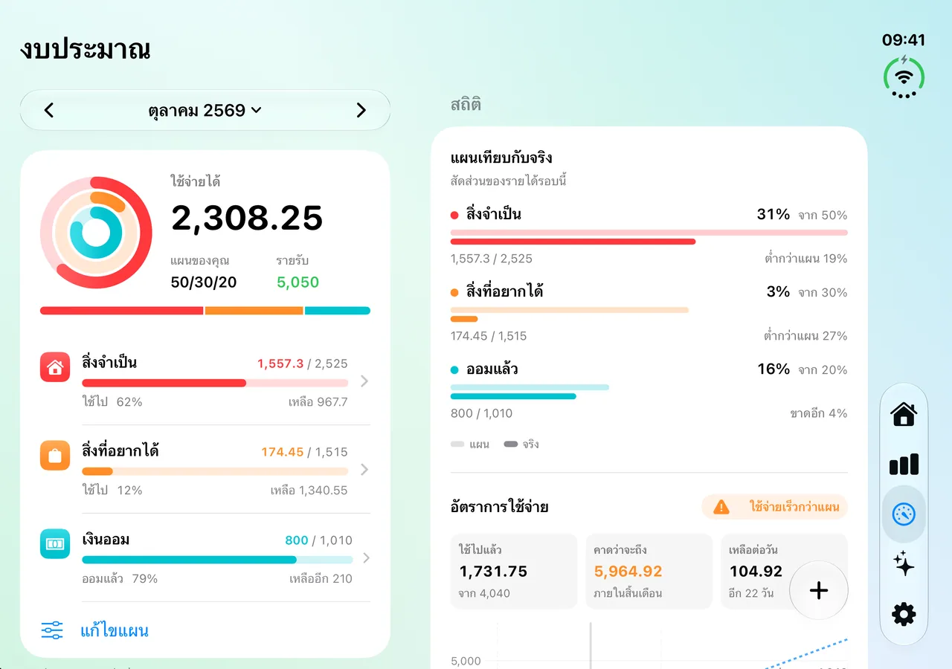Click the จริง legend entry
The image size is (952, 669).
click(x=521, y=445)
